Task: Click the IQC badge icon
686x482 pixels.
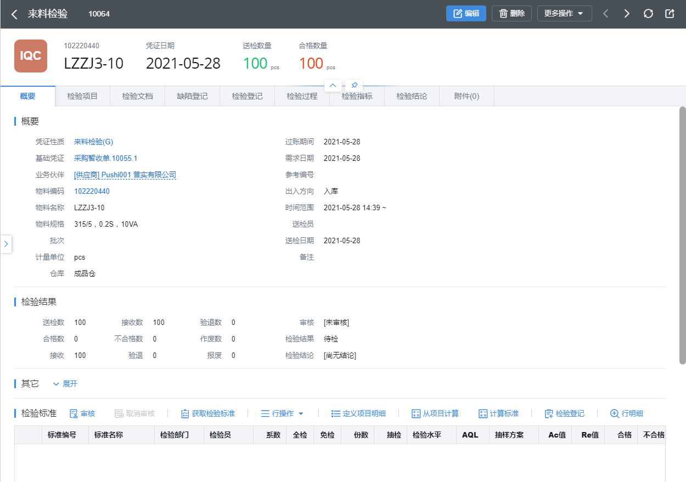Action: (x=31, y=56)
